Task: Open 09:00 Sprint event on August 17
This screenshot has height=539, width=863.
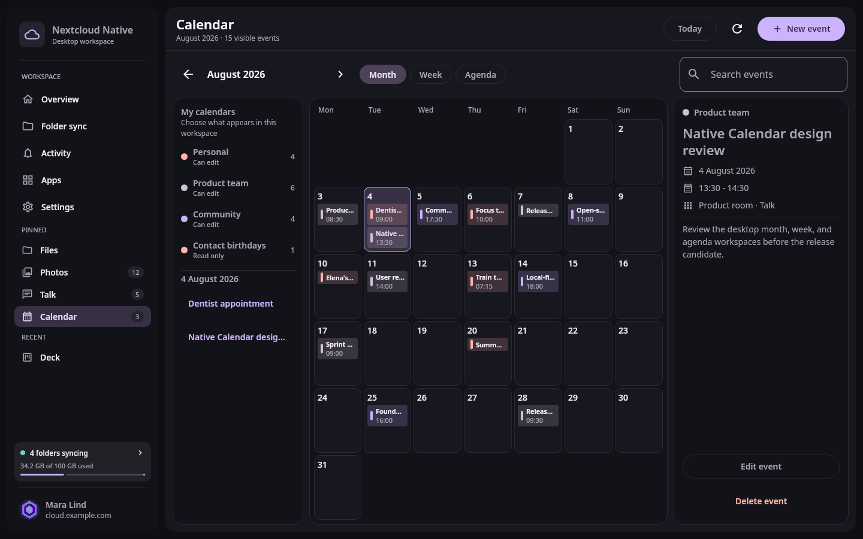Action: 337,349
